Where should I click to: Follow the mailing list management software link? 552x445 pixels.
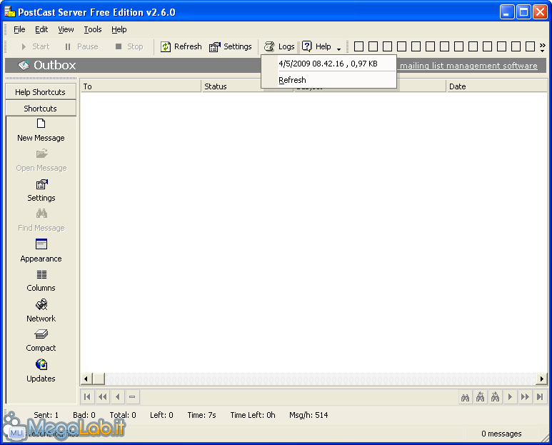[468, 66]
